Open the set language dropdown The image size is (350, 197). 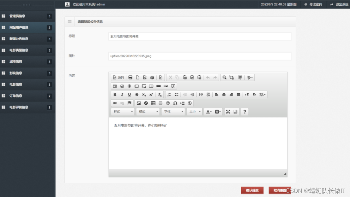click(x=262, y=95)
